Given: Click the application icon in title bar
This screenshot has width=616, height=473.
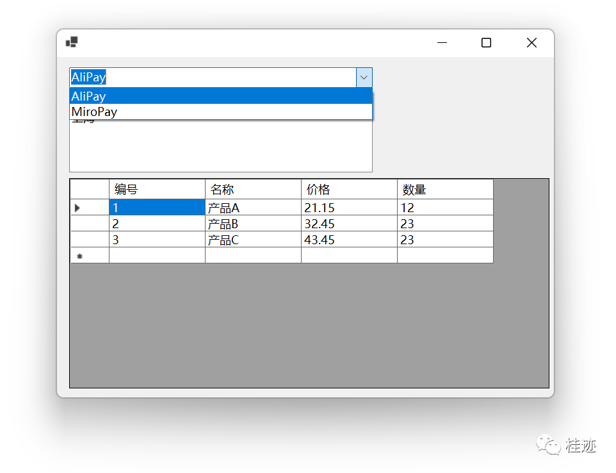Looking at the screenshot, I should [x=71, y=42].
